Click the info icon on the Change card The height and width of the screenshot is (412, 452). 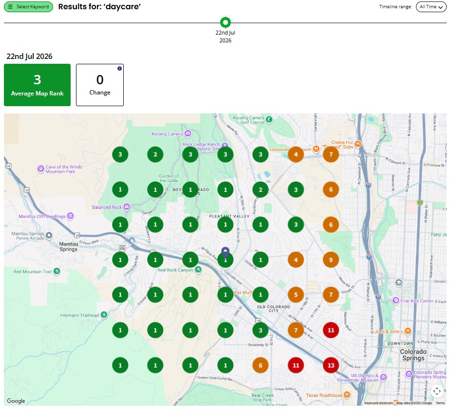[x=119, y=68]
